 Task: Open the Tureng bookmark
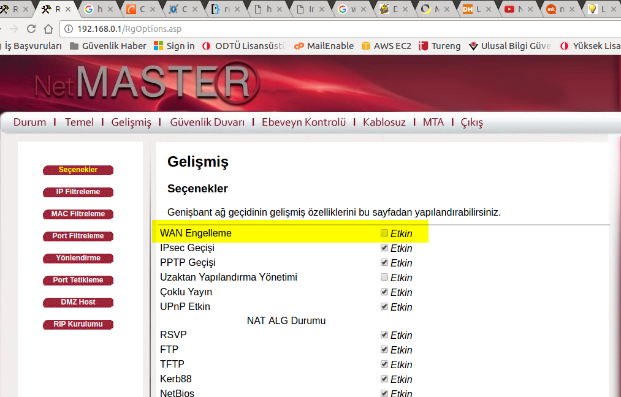click(x=440, y=46)
